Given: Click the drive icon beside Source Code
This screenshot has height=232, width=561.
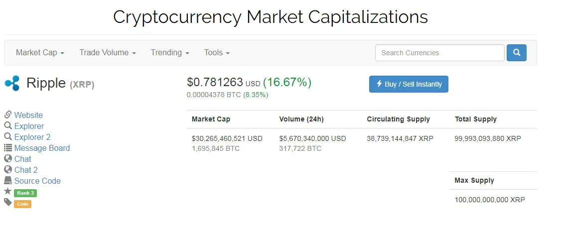Looking at the screenshot, I should tap(8, 180).
